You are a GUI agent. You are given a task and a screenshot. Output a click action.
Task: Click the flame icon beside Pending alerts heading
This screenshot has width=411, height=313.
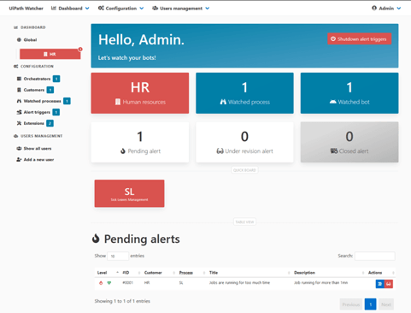[96, 239]
